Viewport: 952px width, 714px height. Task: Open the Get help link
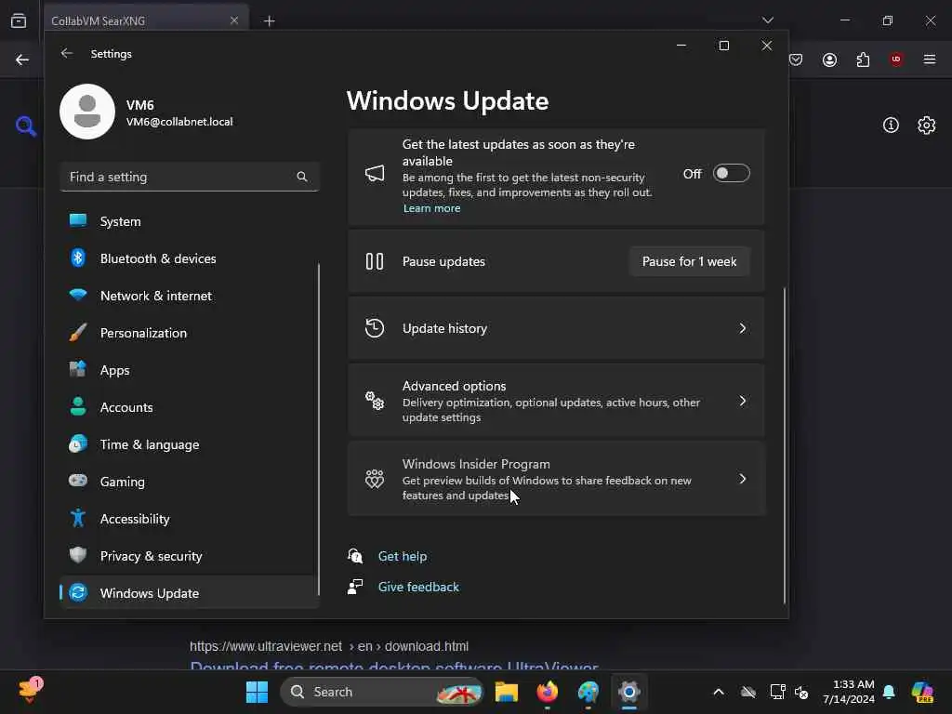click(402, 556)
